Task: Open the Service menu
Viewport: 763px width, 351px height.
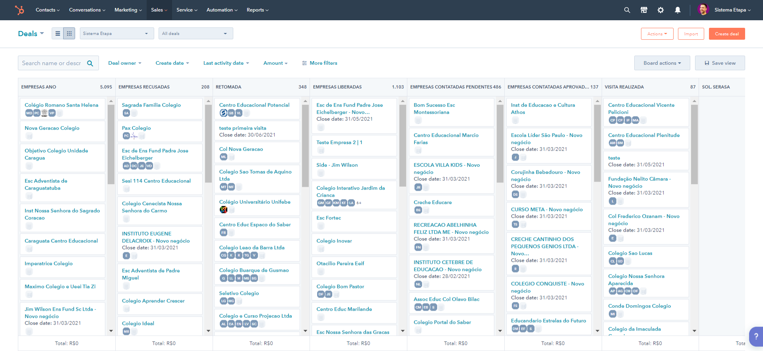Action: point(187,10)
